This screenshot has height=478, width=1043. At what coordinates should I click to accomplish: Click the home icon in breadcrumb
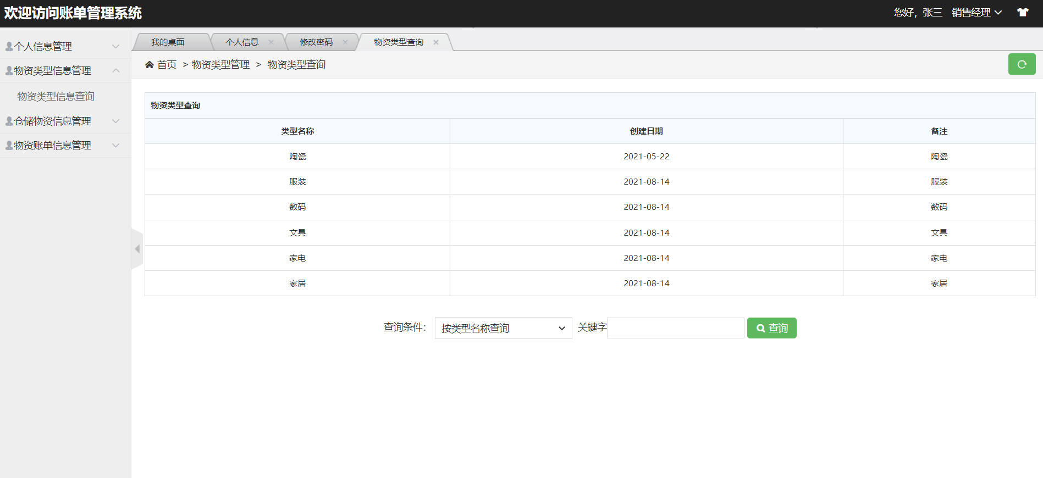tap(149, 65)
